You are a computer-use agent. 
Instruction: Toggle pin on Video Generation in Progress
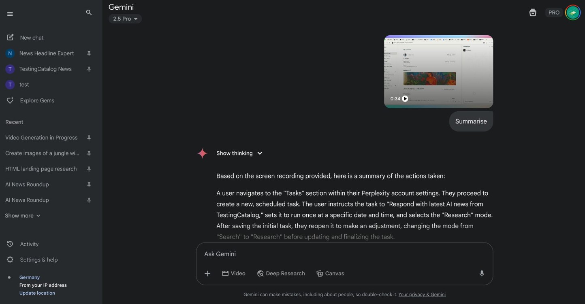[x=89, y=138]
